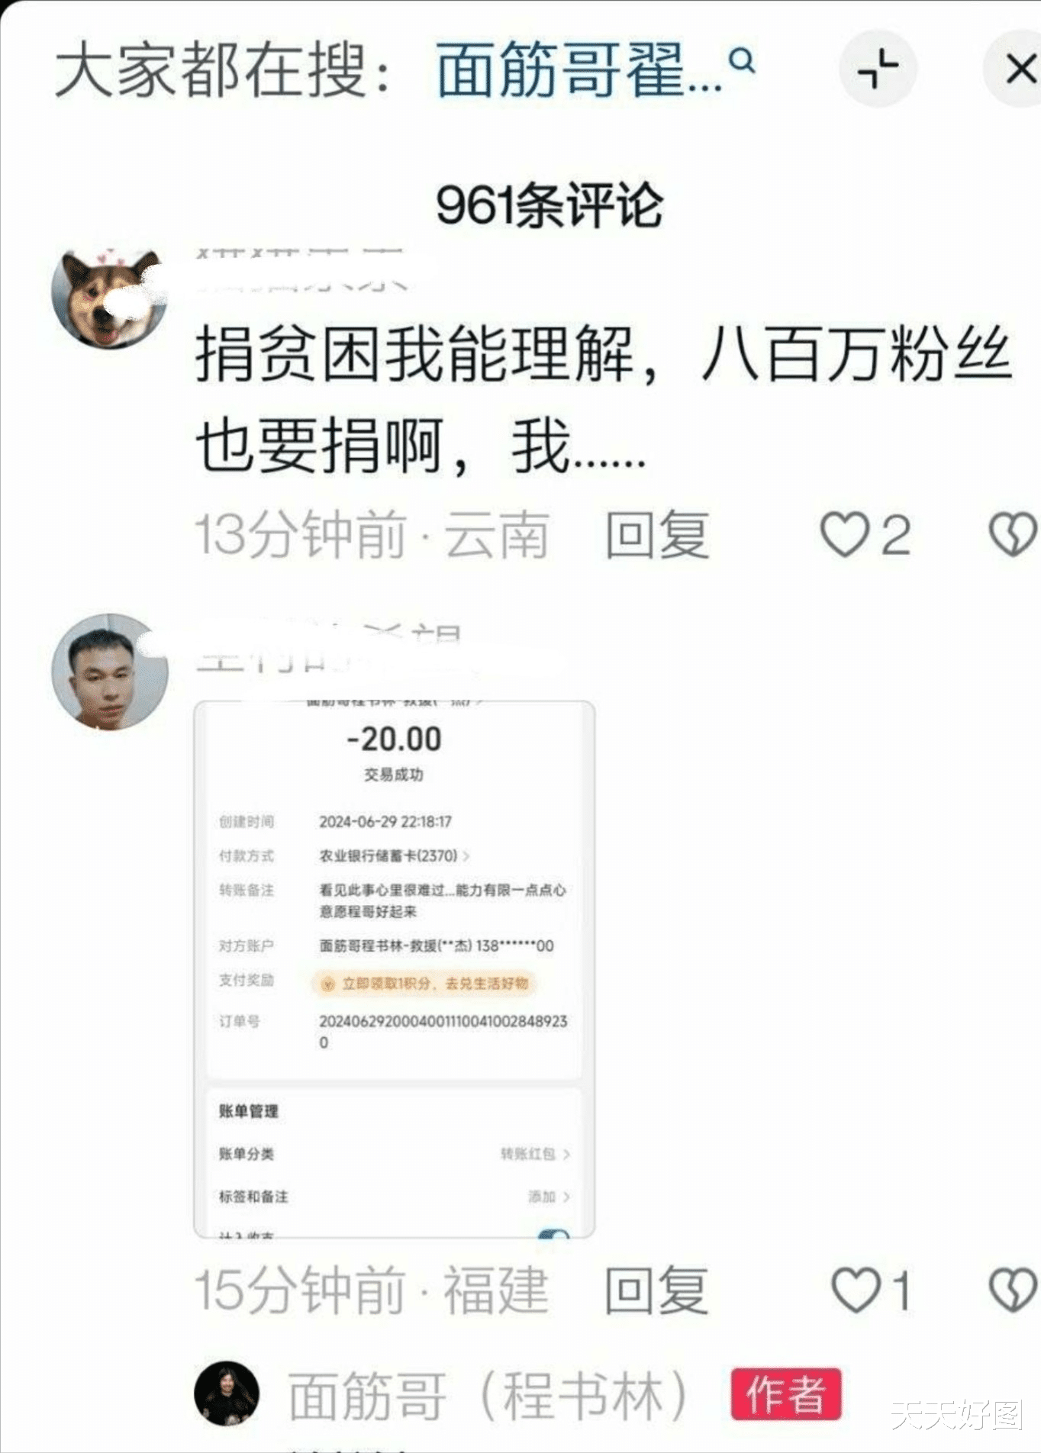Reply to the 15分钟前 Fujian comment
Viewport: 1041px width, 1453px height.
pos(657,1290)
